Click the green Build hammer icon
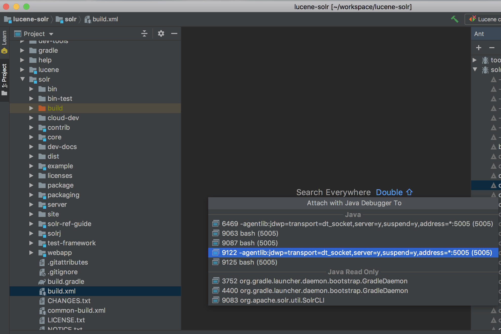This screenshot has width=501, height=334. point(455,19)
